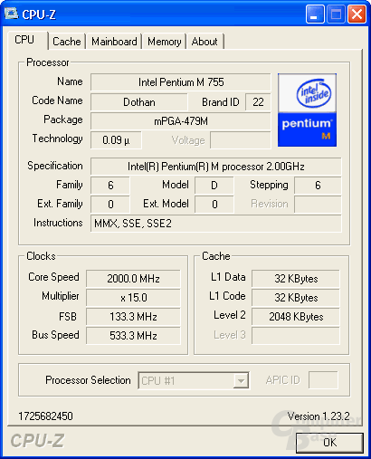The height and width of the screenshot is (459, 371).
Task: Close the CPU-Z window
Action: (x=357, y=14)
